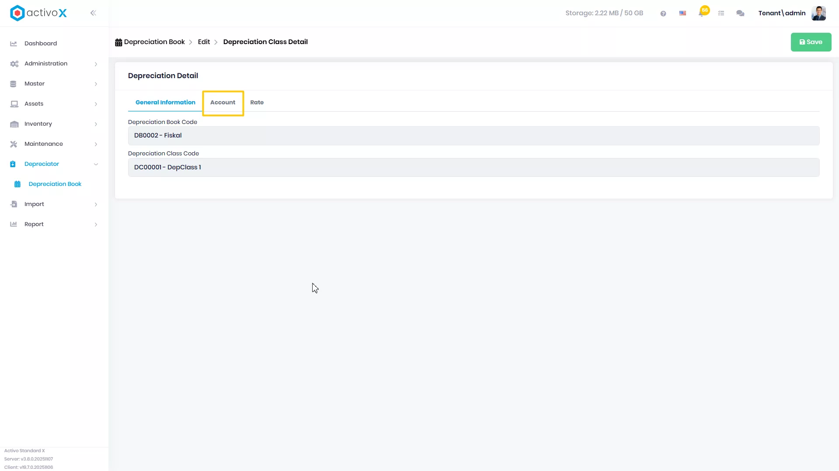Click the green Save button
This screenshot has width=839, height=471.
[811, 42]
